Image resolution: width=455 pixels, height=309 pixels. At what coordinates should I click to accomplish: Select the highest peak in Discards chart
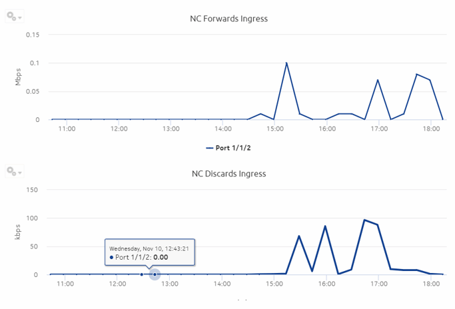pos(364,220)
